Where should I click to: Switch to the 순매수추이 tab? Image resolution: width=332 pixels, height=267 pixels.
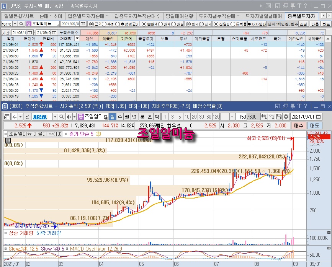pyautogui.click(x=51, y=16)
